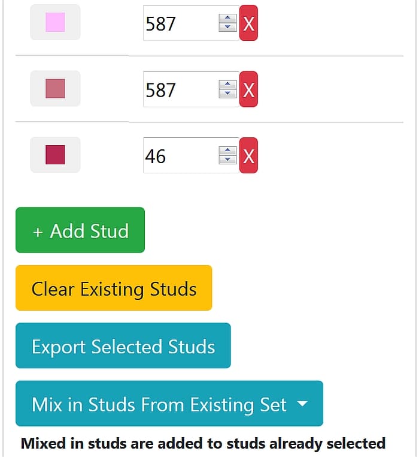The height and width of the screenshot is (457, 419).
Task: Change the crimson stud color swatch
Action: coord(55,155)
